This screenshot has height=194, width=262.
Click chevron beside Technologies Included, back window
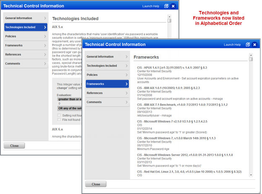coord(45,27)
